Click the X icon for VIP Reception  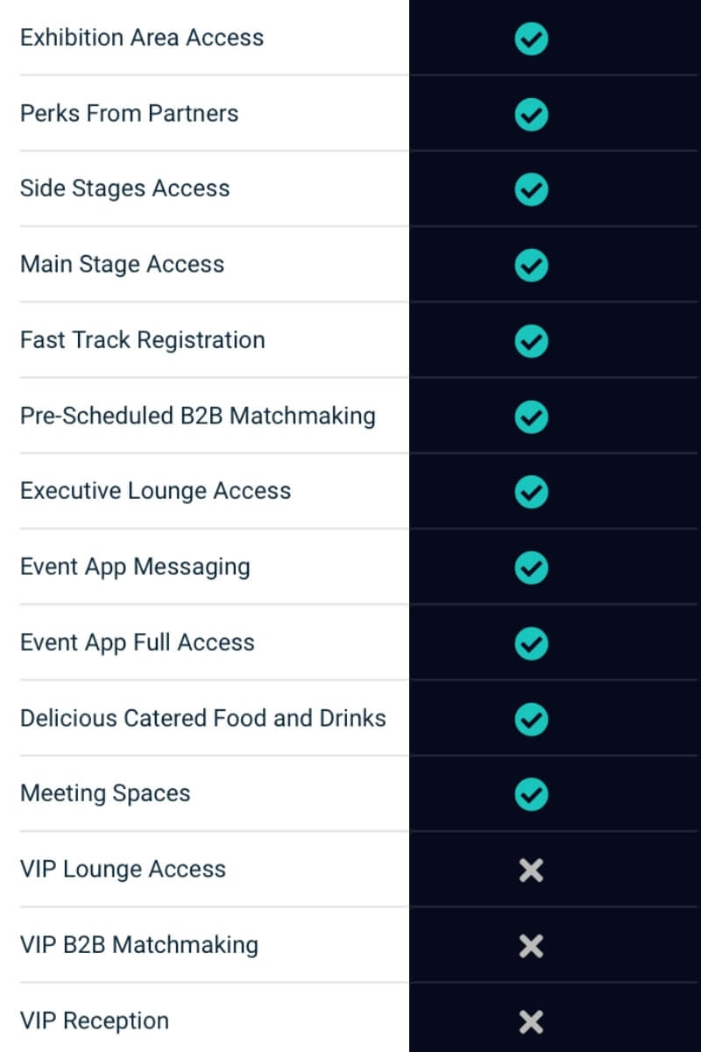pyautogui.click(x=531, y=1021)
